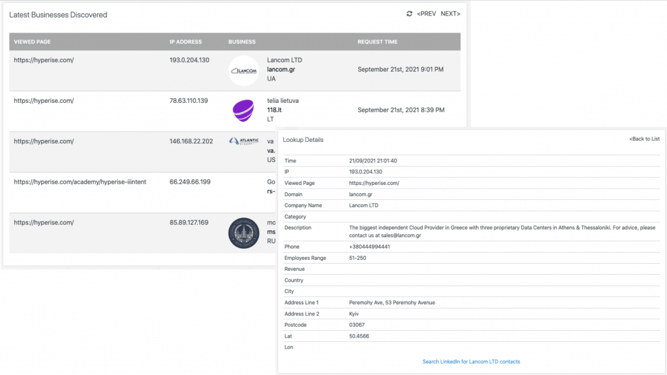Screen dimensions: 667x375
Task: Click the Request Time column header
Action: pyautogui.click(x=377, y=42)
